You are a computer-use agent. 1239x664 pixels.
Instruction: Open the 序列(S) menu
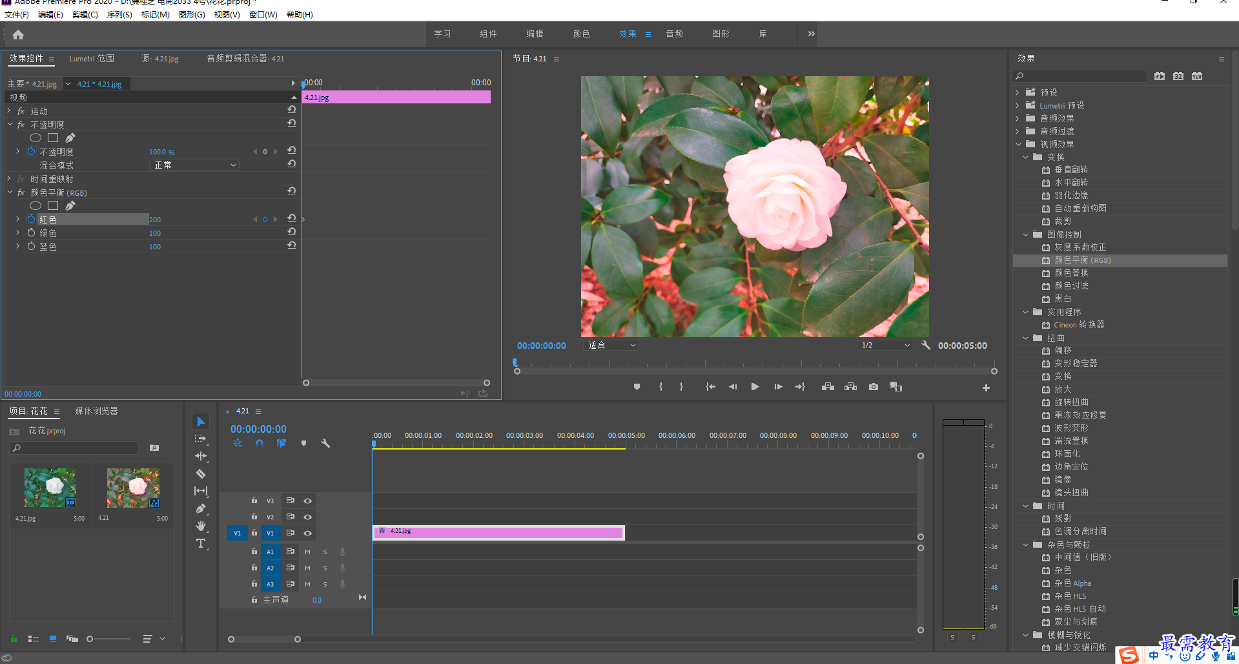click(119, 14)
